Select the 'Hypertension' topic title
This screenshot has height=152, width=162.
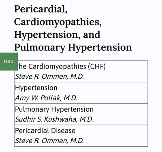click(x=36, y=88)
